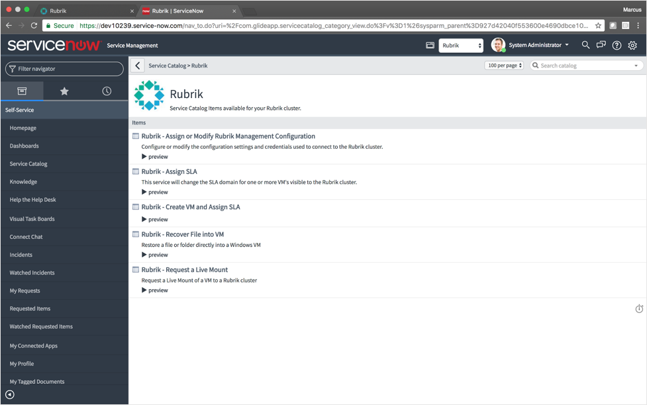Open the 100 per page dropdown
Viewport: 647px width, 405px height.
click(504, 66)
